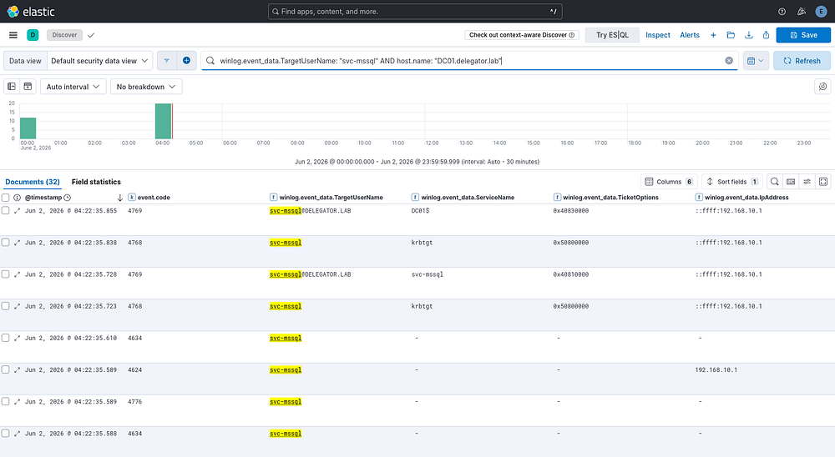Switch to Documents (32) tab
Image resolution: width=835 pixels, height=457 pixels.
pos(33,182)
